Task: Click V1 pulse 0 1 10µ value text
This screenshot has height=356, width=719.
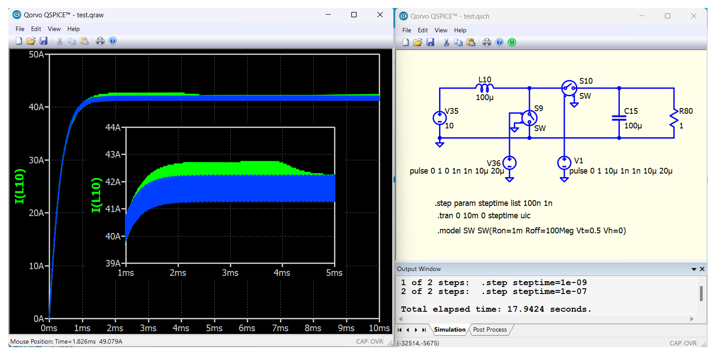Action: pyautogui.click(x=621, y=171)
